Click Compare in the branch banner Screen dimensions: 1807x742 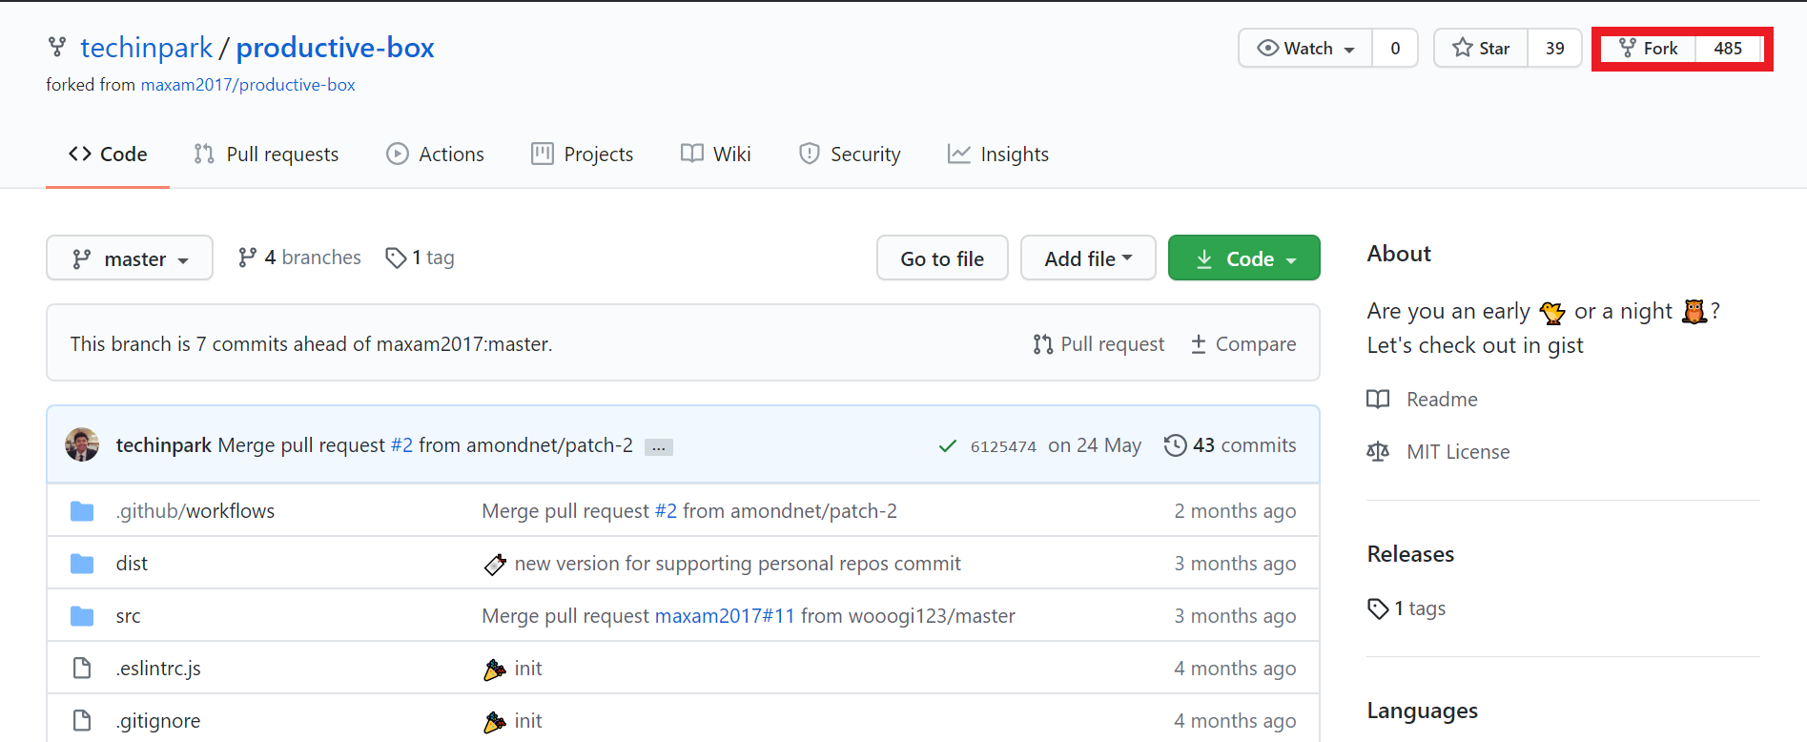click(x=1243, y=344)
